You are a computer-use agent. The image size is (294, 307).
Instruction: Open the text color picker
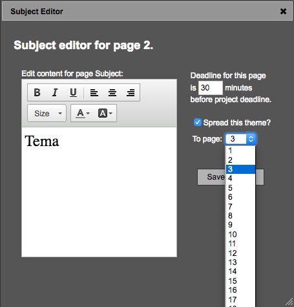[83, 113]
